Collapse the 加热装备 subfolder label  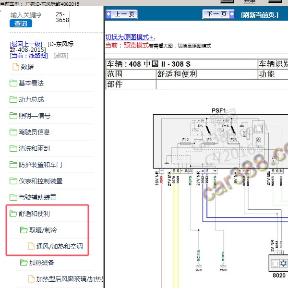pos(41,263)
